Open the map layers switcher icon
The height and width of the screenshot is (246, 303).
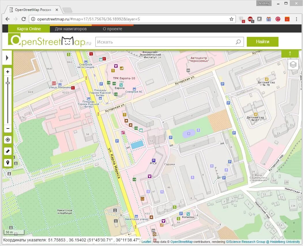[293, 65]
